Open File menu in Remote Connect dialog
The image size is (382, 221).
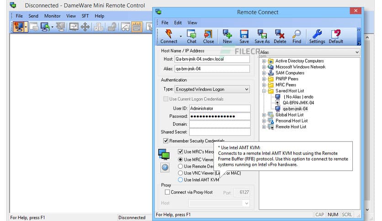[x=164, y=23]
